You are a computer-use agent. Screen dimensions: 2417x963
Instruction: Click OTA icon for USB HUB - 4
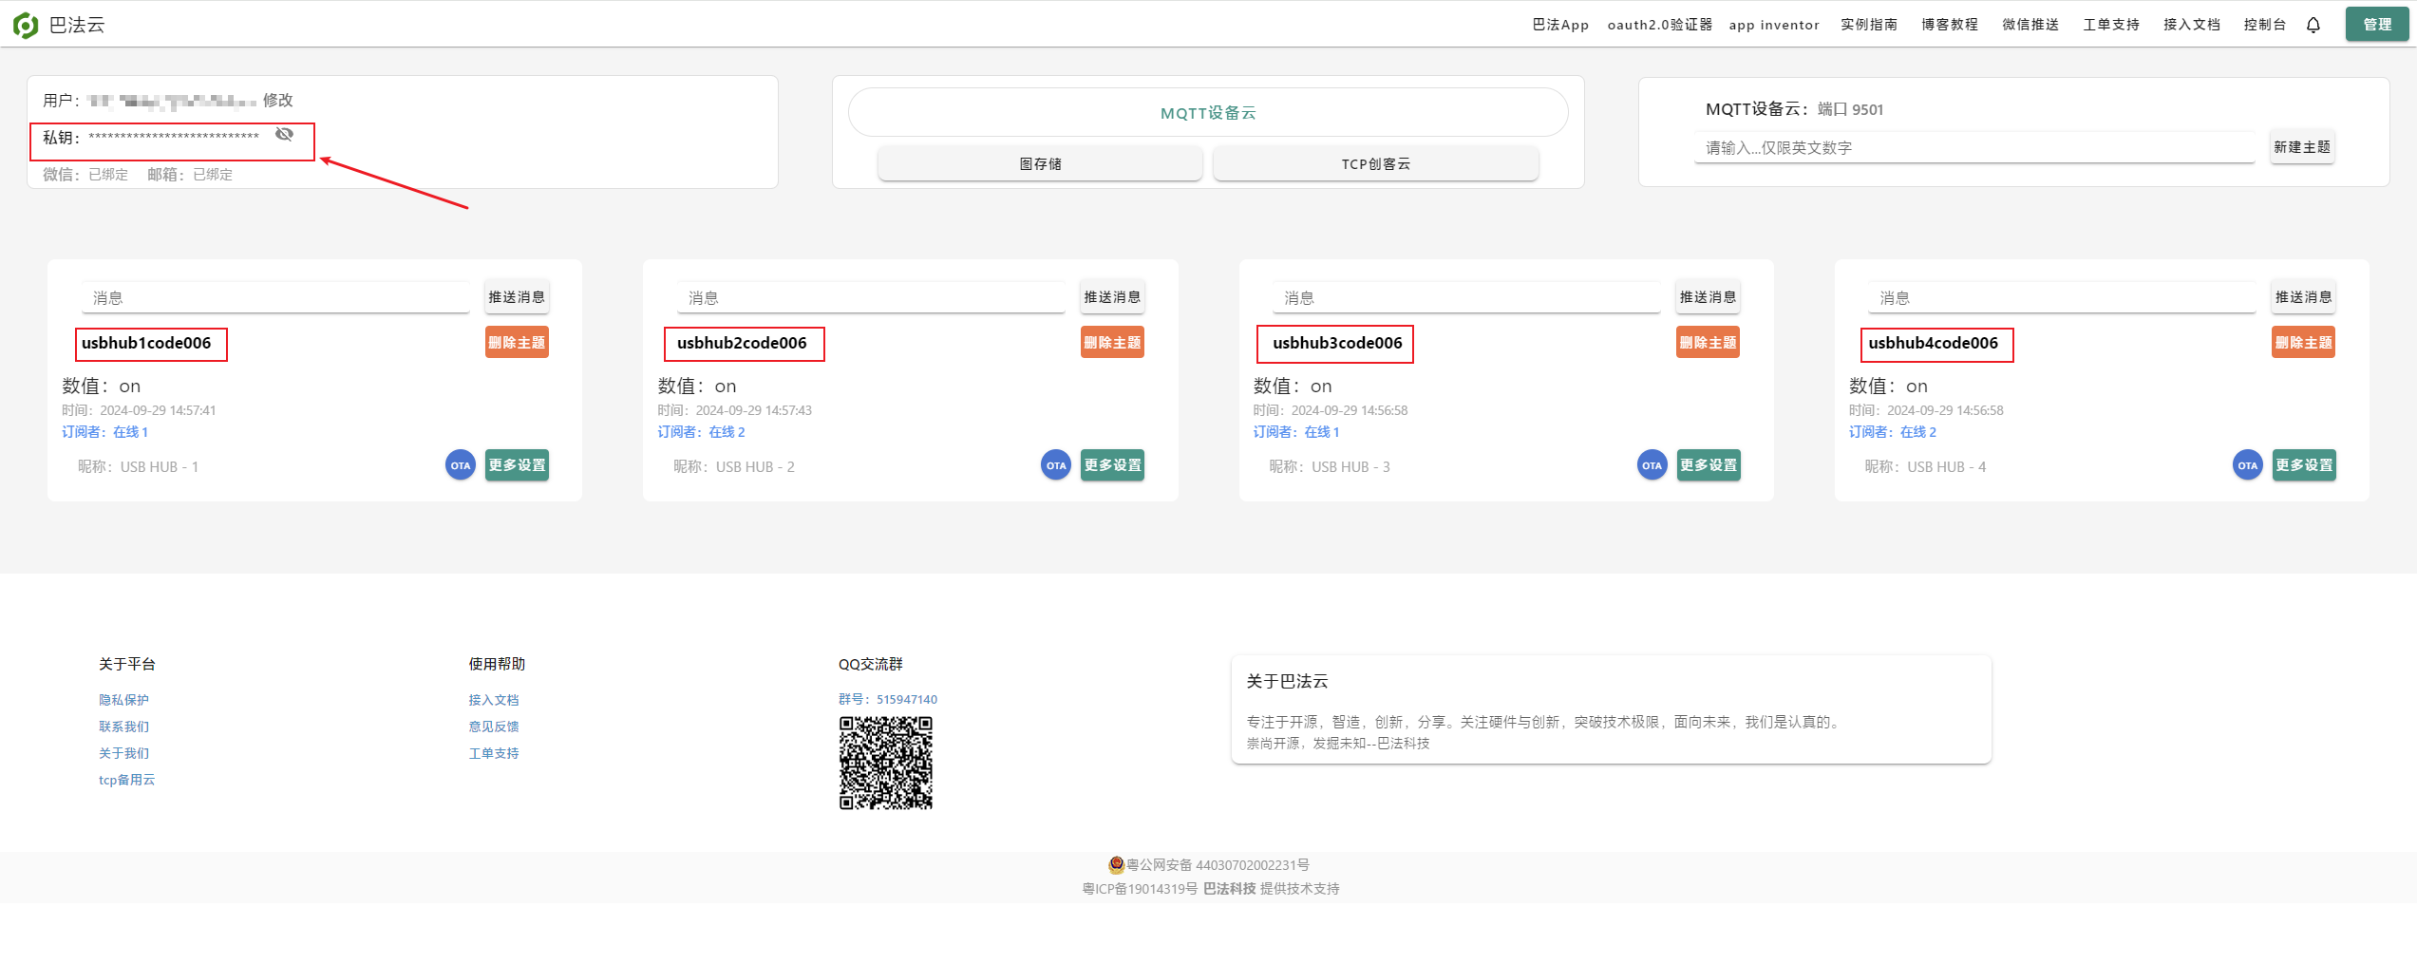click(2247, 465)
